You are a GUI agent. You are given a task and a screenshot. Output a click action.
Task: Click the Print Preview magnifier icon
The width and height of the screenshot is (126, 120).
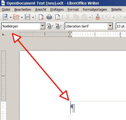(x=58, y=17)
